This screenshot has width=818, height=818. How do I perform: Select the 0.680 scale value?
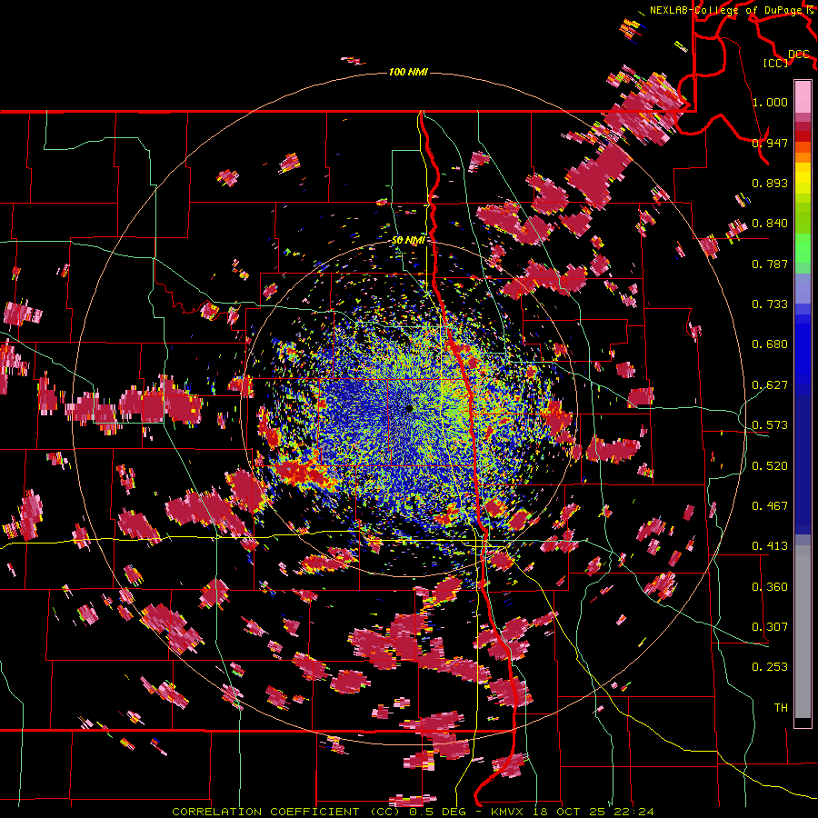pyautogui.click(x=770, y=344)
